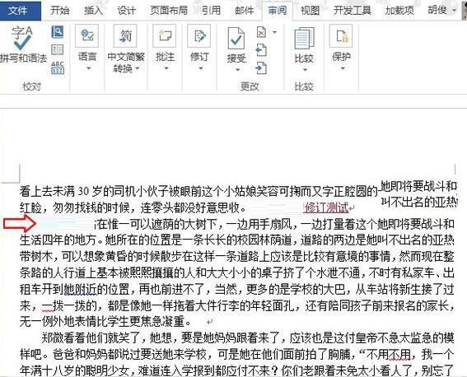Go to next change arrow icon

[x=261, y=67]
